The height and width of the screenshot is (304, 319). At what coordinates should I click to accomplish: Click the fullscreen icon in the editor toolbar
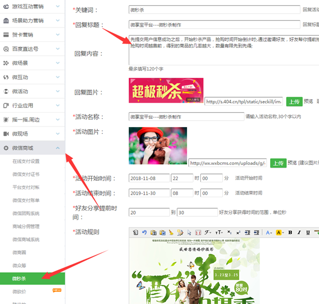[198, 232]
